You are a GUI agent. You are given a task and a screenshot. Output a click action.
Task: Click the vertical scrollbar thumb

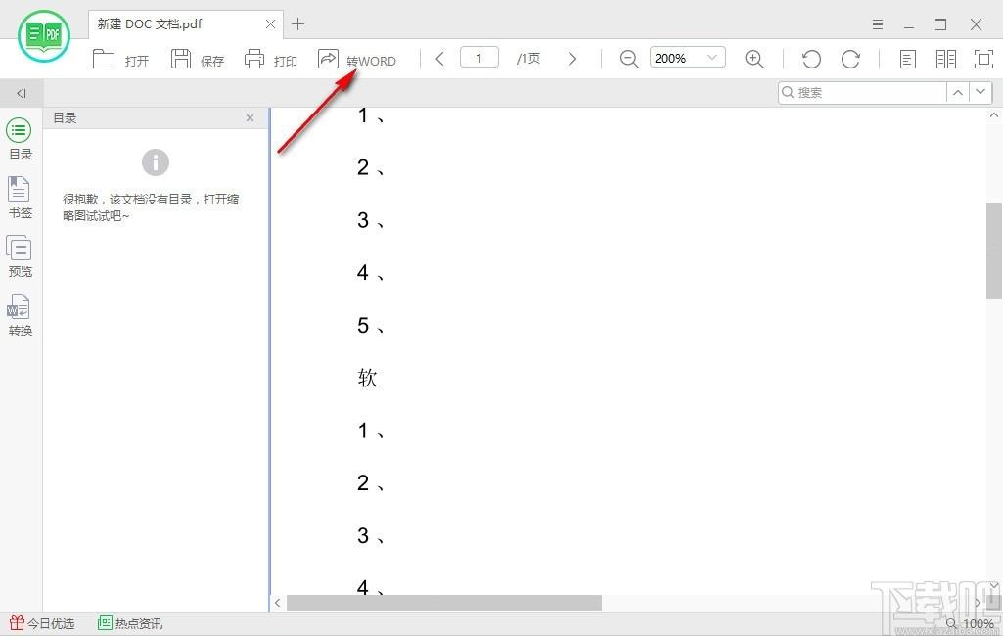point(993,250)
